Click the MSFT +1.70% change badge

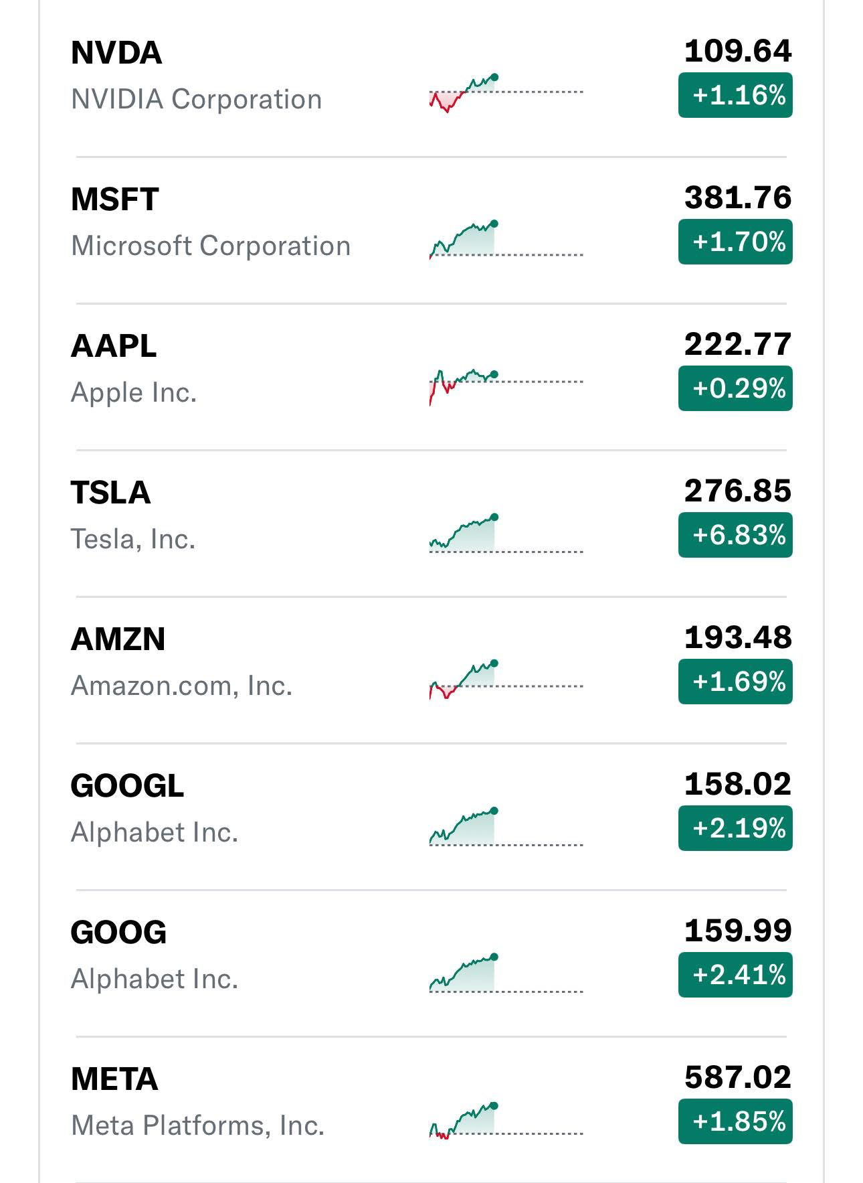pyautogui.click(x=735, y=242)
